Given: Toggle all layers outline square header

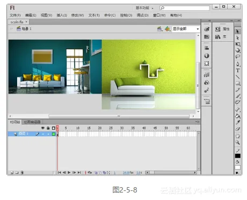Looking at the screenshot, I should 53,128.
